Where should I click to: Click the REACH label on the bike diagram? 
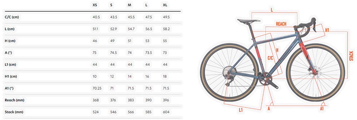[x=281, y=24]
